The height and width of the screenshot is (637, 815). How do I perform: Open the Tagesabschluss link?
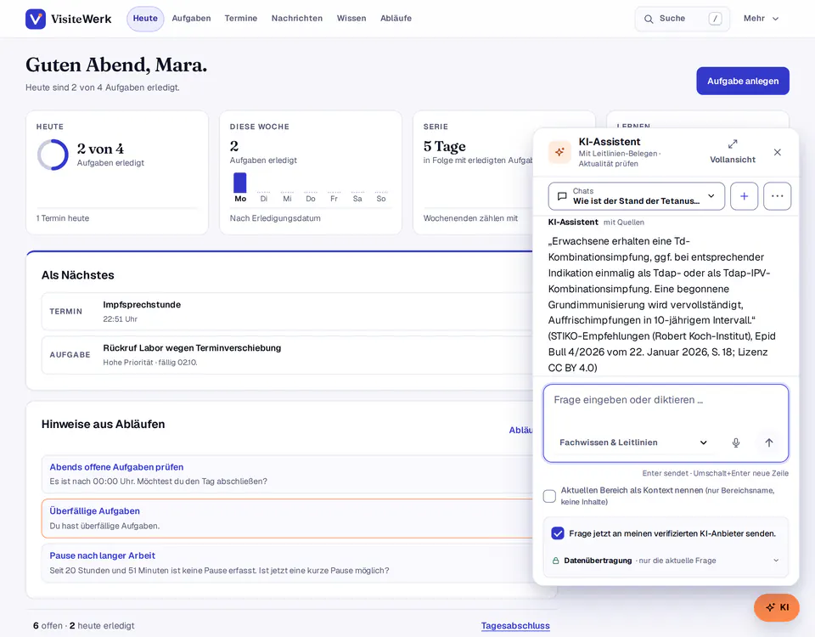[x=515, y=626]
